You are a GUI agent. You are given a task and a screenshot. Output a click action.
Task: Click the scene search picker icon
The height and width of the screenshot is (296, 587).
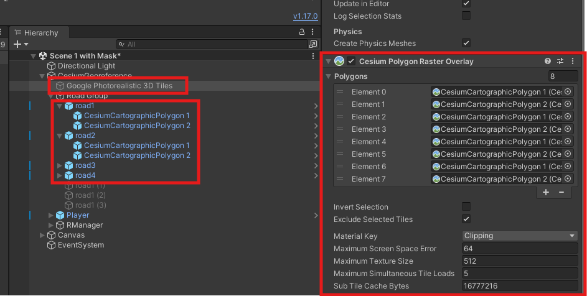tap(313, 44)
